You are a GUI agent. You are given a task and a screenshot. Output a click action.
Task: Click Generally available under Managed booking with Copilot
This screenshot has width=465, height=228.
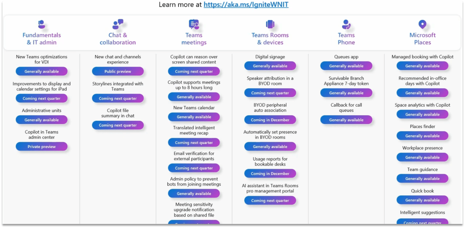pyautogui.click(x=422, y=66)
